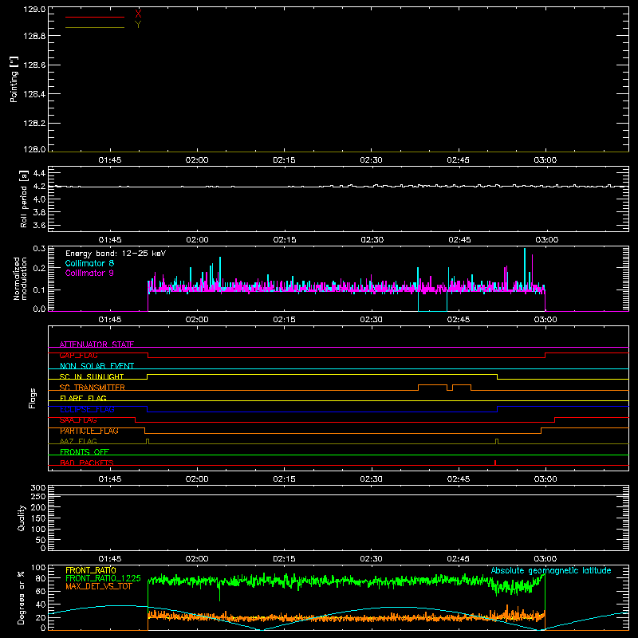
Task: Click 03:00 label under Flags plot
Action: (545, 479)
